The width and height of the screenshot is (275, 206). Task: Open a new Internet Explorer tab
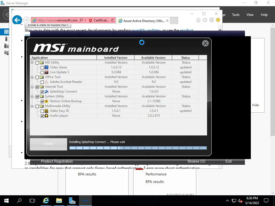[174, 21]
